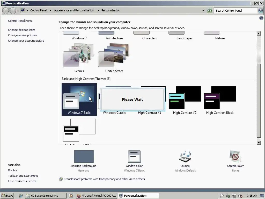Click the theme list scrollbar thumb
265x199 pixels.
click(x=259, y=101)
